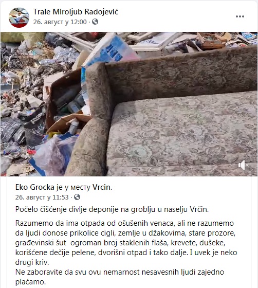
Task: Click the word plaćamo ending the post
Action: [x=30, y=282]
